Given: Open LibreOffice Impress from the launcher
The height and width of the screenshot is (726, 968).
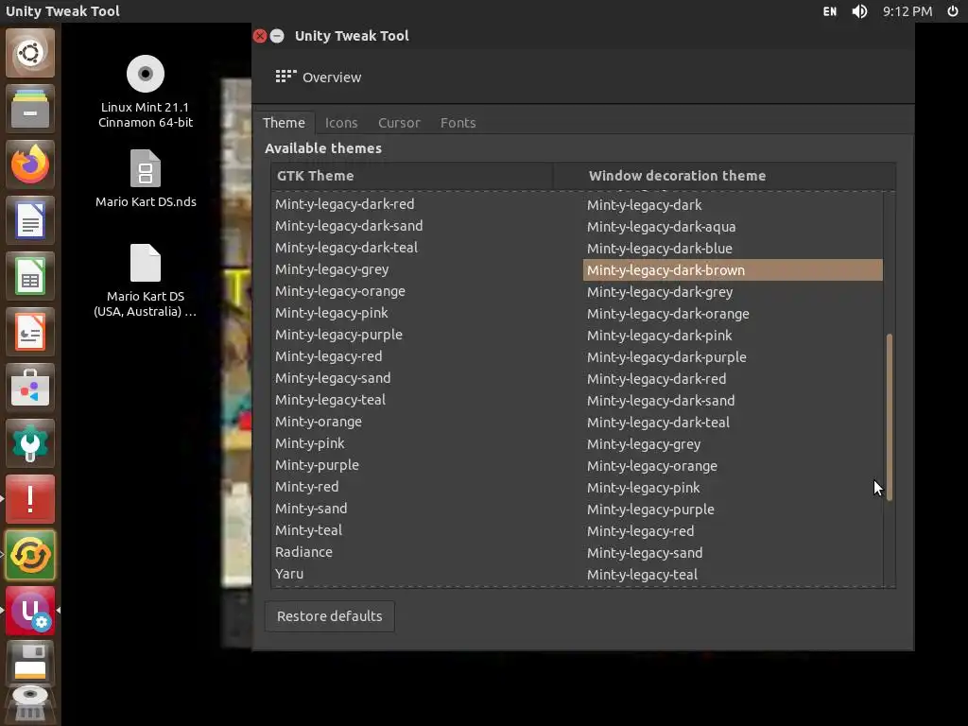Looking at the screenshot, I should point(30,332).
